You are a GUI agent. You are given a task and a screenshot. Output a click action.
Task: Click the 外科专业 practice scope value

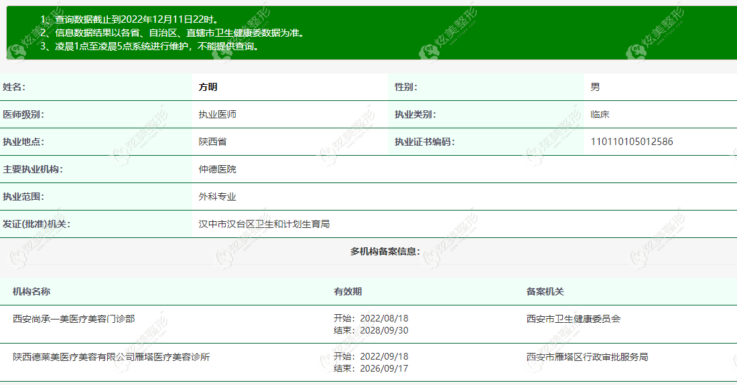point(217,197)
